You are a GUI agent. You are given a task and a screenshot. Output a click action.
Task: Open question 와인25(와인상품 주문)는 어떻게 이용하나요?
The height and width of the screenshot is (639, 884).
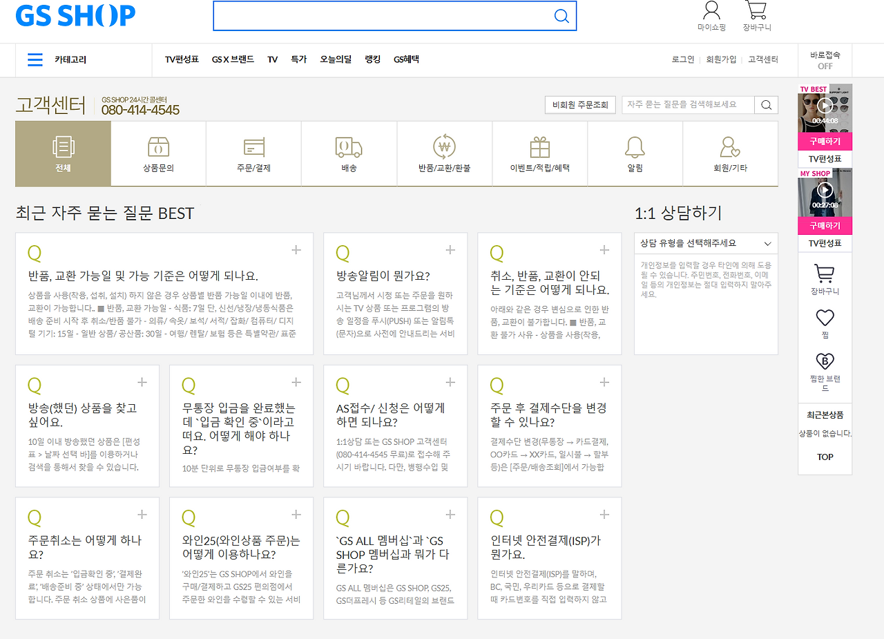(241, 547)
